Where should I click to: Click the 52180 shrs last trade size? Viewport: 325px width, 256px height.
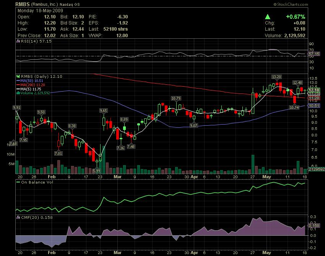coord(115,29)
